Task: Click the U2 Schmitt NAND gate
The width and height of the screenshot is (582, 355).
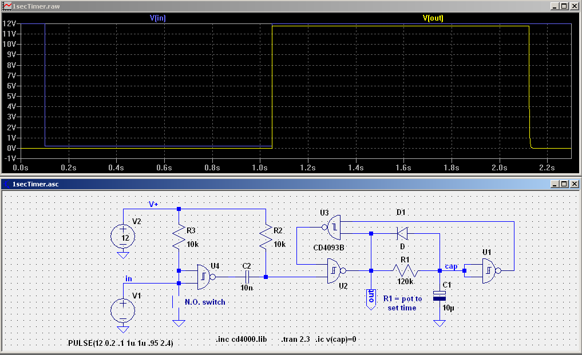Action: [336, 271]
